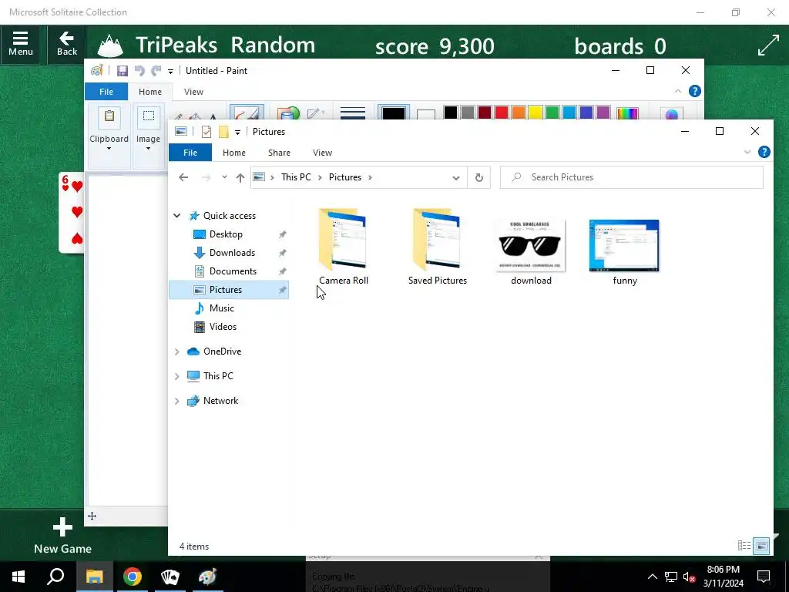Open Explorer Share ribbon tab
789x592 pixels.
pyautogui.click(x=279, y=153)
